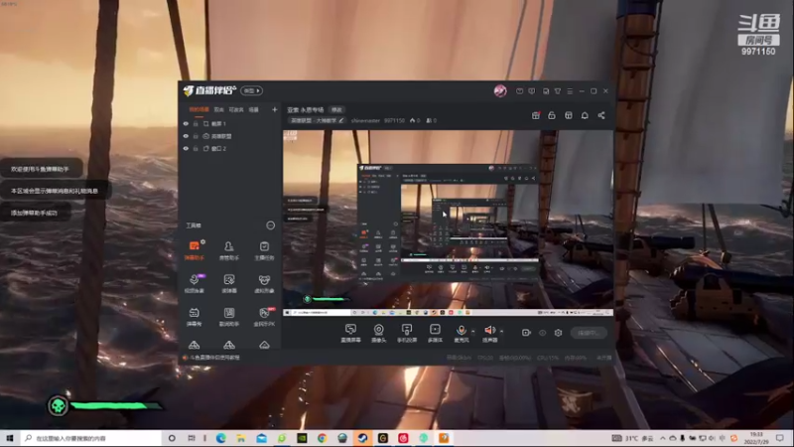Screen dimensions: 794x447
Task: Open the PK tool with red badge
Action: tap(264, 316)
